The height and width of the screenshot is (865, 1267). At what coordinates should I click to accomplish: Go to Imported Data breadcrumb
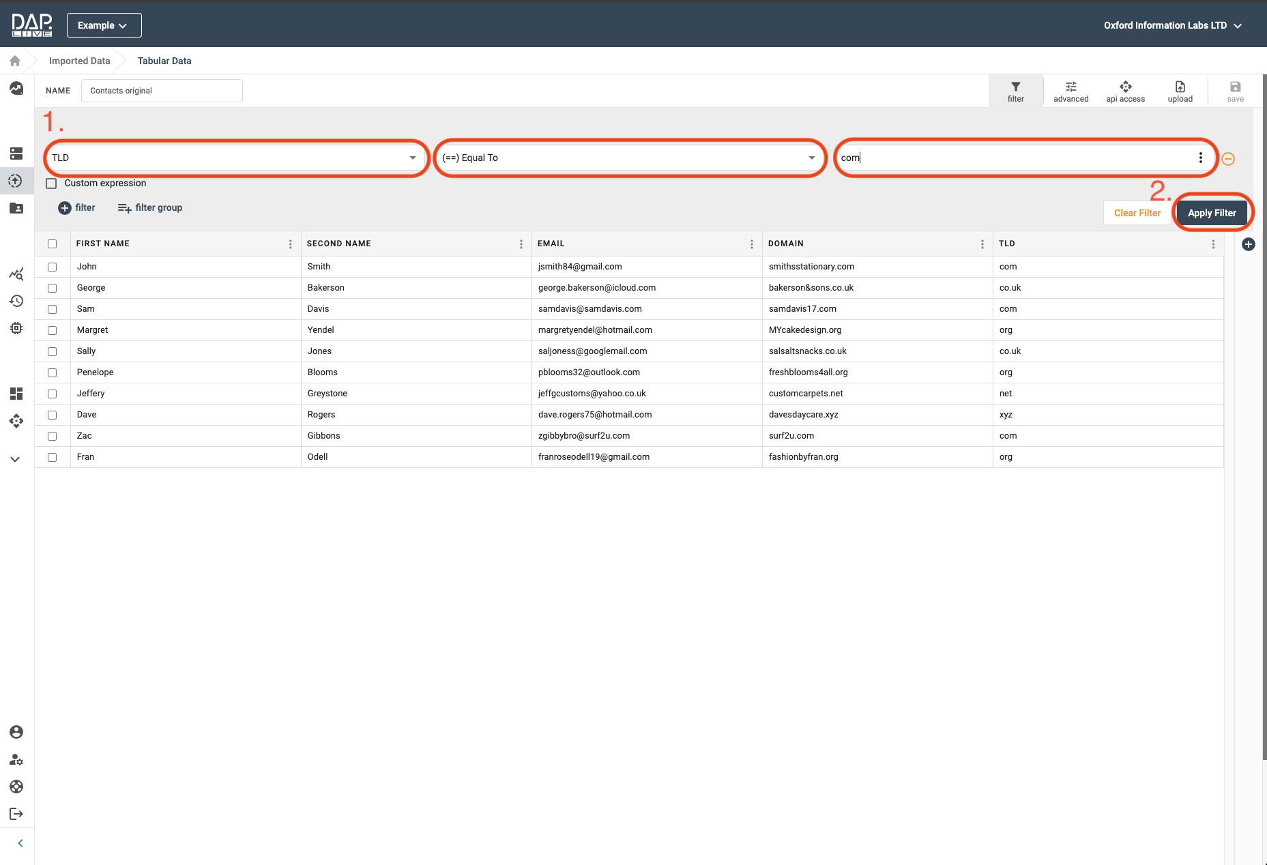coord(79,61)
